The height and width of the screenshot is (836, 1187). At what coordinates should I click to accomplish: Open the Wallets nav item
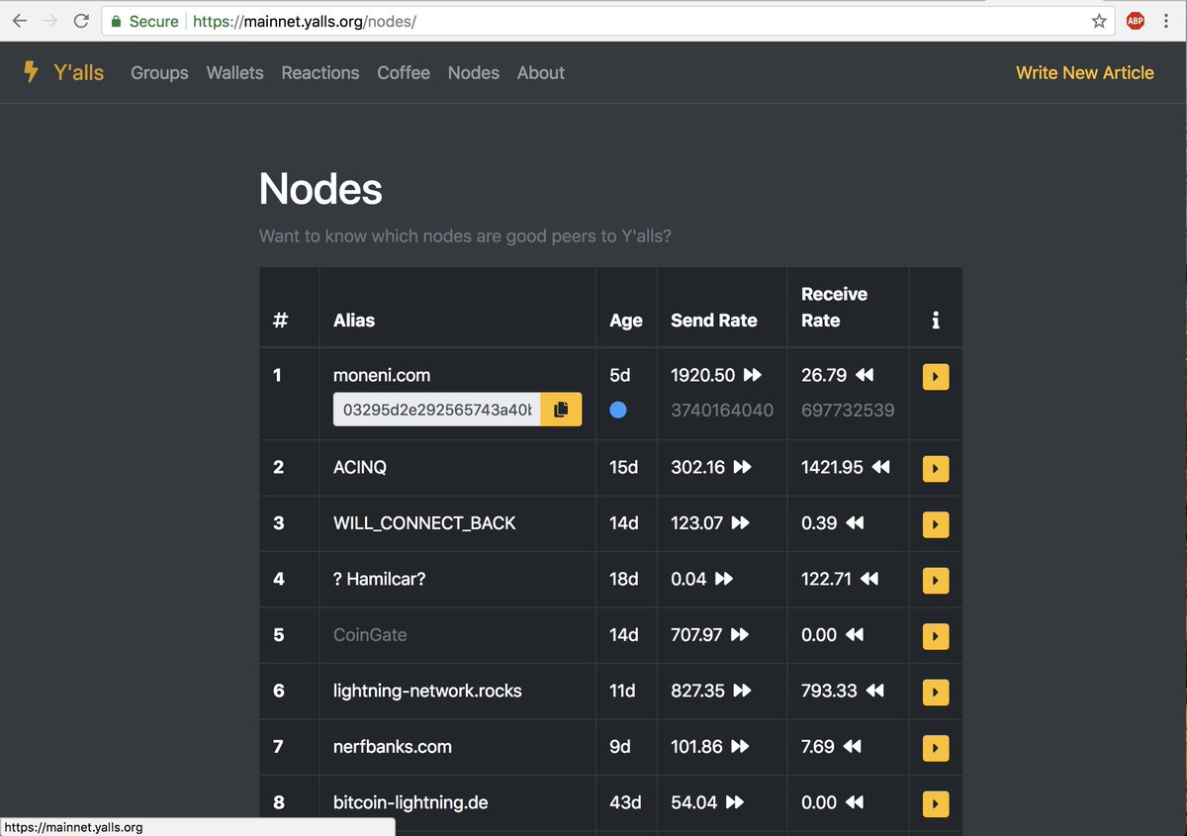coord(234,72)
